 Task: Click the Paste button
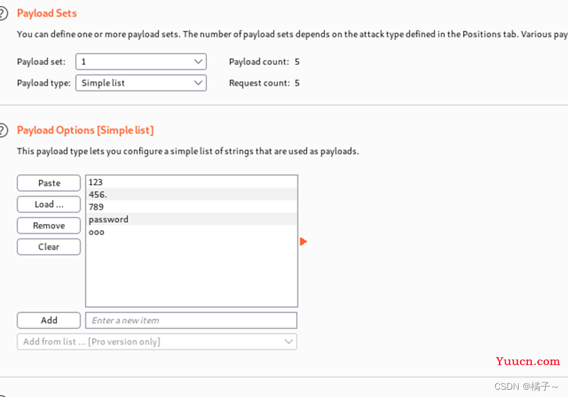coord(49,183)
